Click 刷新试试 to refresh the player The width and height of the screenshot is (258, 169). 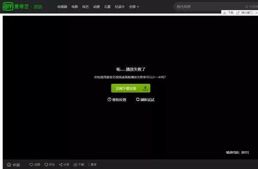(145, 100)
